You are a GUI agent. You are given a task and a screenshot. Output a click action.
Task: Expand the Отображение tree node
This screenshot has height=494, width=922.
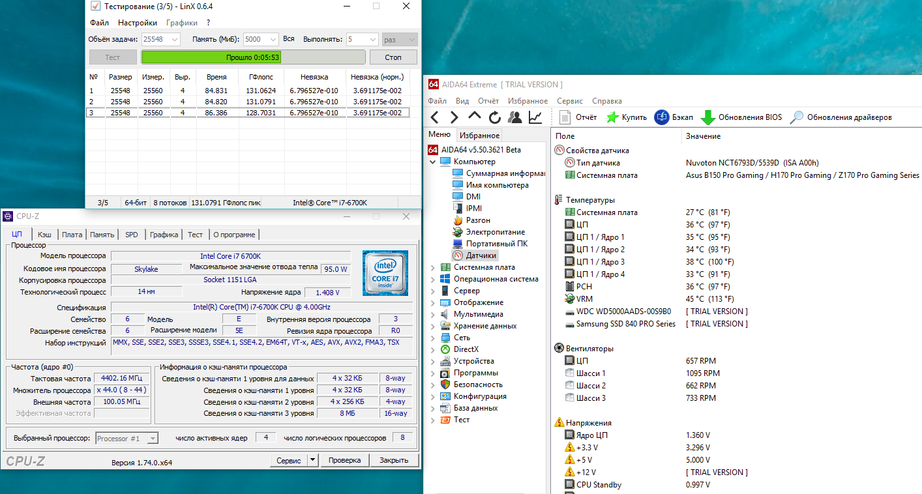[433, 302]
